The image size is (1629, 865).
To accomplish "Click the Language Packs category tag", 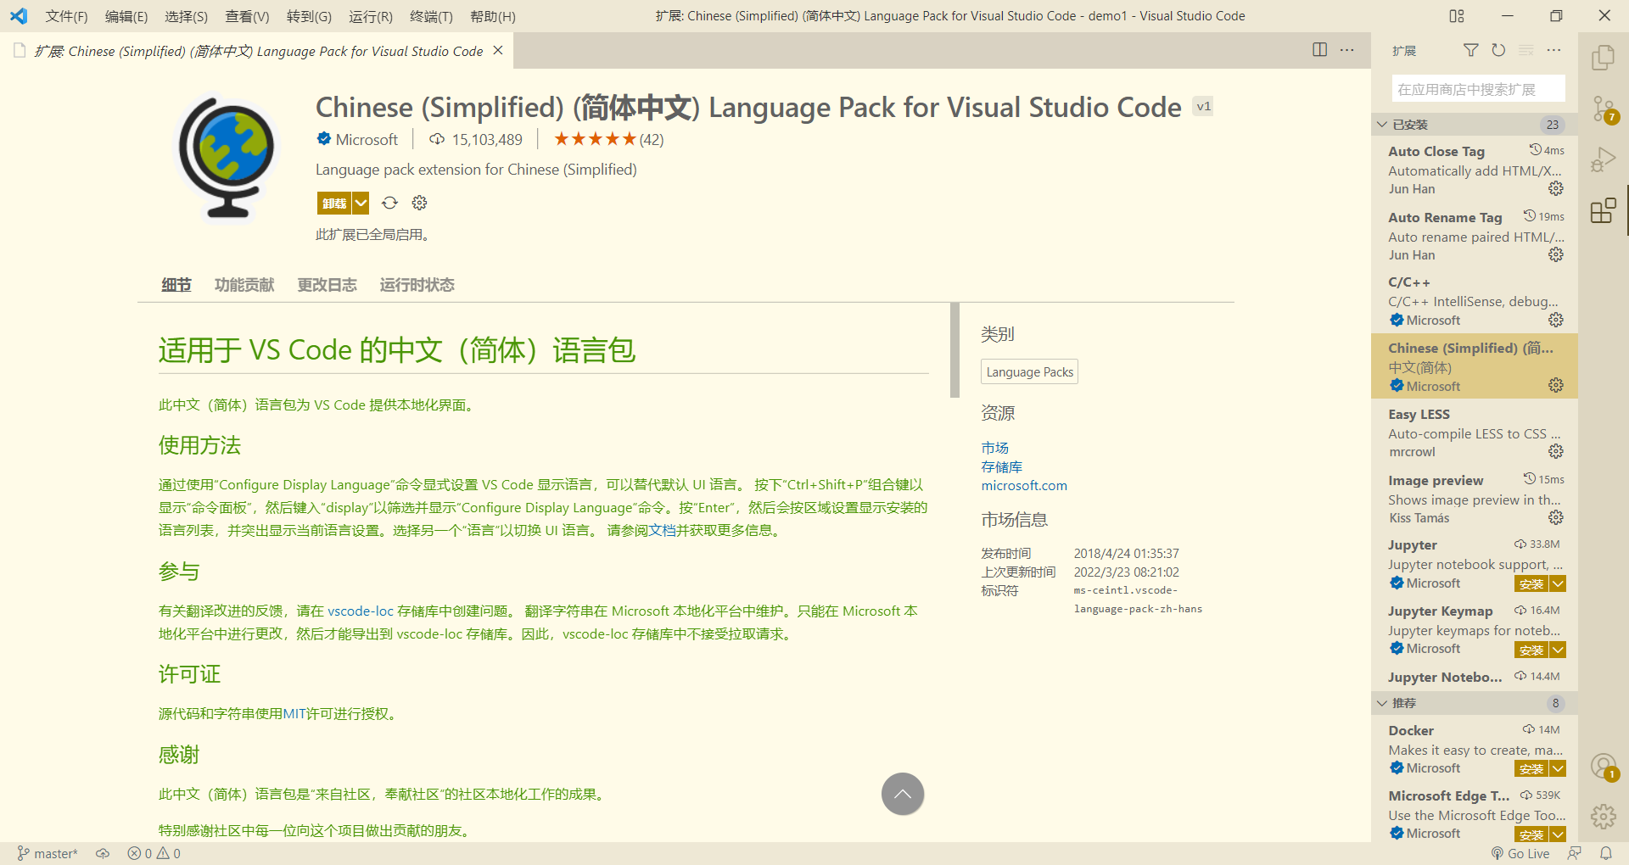I will coord(1029,371).
